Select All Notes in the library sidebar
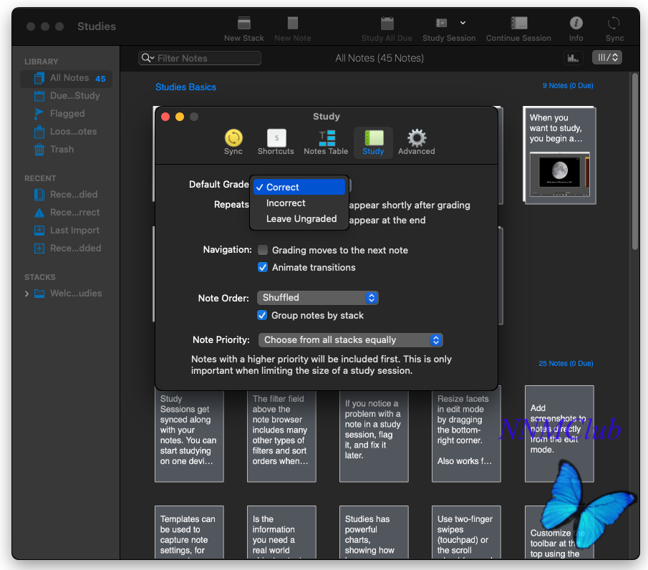Image resolution: width=648 pixels, height=570 pixels. point(66,78)
